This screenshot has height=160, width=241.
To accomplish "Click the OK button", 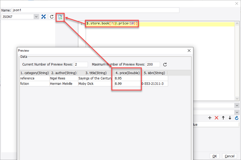I will 215,156.
